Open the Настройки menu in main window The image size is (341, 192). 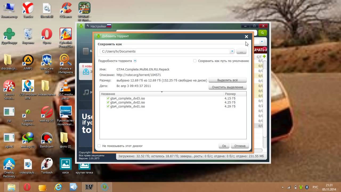point(98,26)
